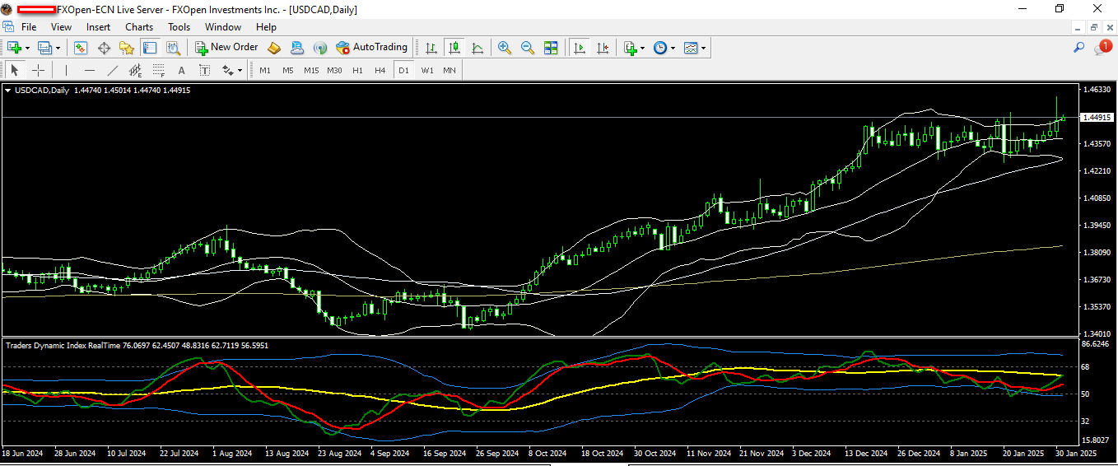Image resolution: width=1118 pixels, height=466 pixels.
Task: Open the Profiles icon
Action: coord(44,48)
